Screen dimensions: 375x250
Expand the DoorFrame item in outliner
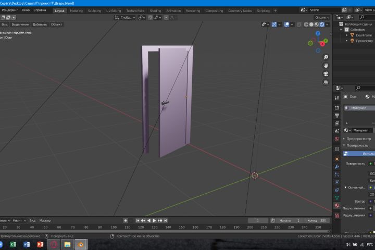[346, 35]
